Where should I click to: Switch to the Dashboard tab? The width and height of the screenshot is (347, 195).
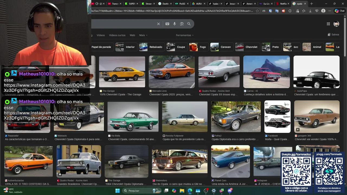[165, 4]
